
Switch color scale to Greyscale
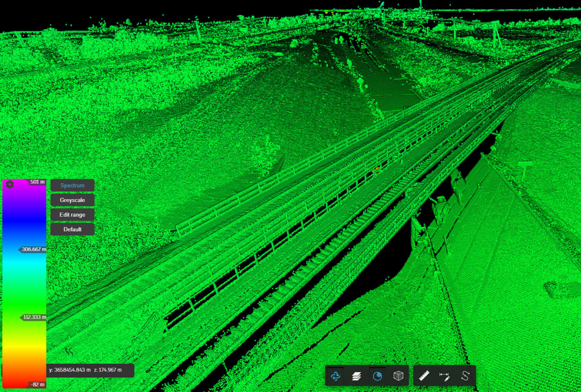72,200
